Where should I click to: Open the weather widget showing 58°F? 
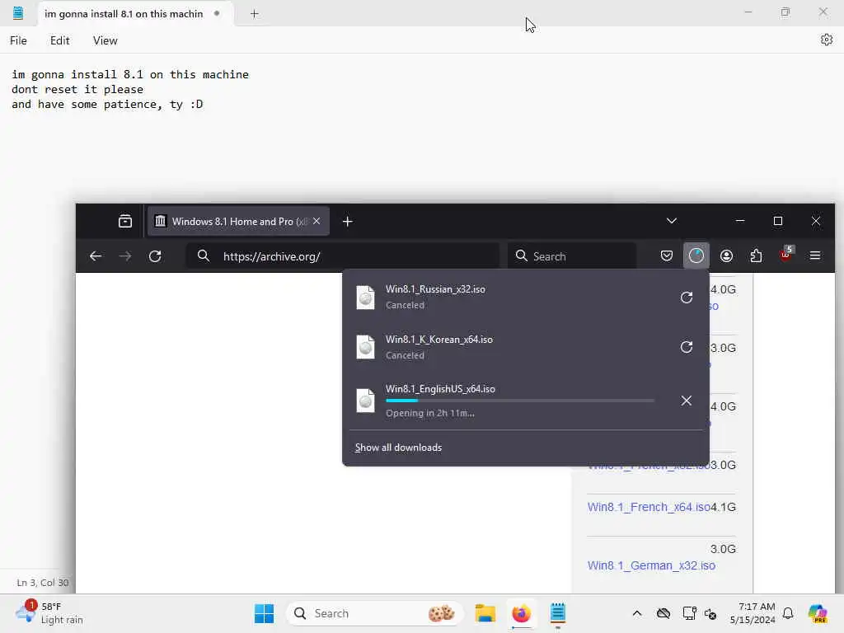click(49, 613)
